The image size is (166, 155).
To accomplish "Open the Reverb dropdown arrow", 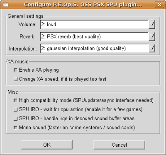I will click(152, 36).
